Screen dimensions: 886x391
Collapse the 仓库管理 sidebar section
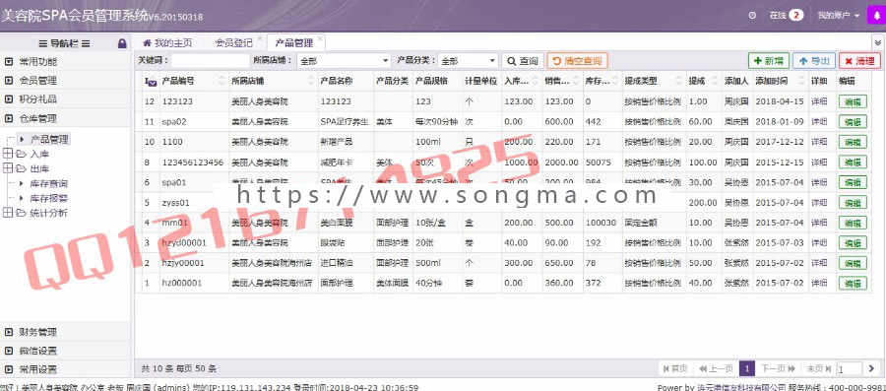tap(66, 118)
